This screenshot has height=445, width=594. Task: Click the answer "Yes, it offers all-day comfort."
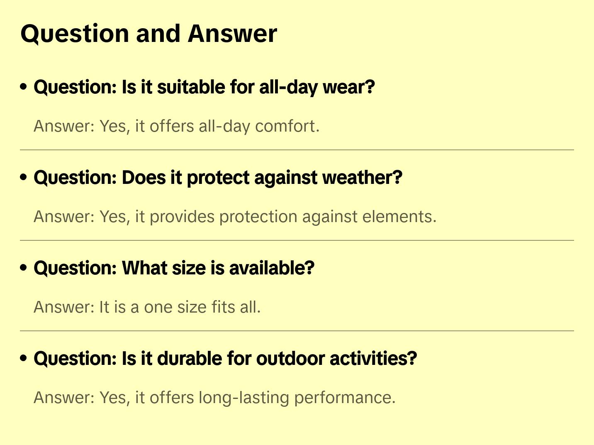pyautogui.click(x=176, y=126)
